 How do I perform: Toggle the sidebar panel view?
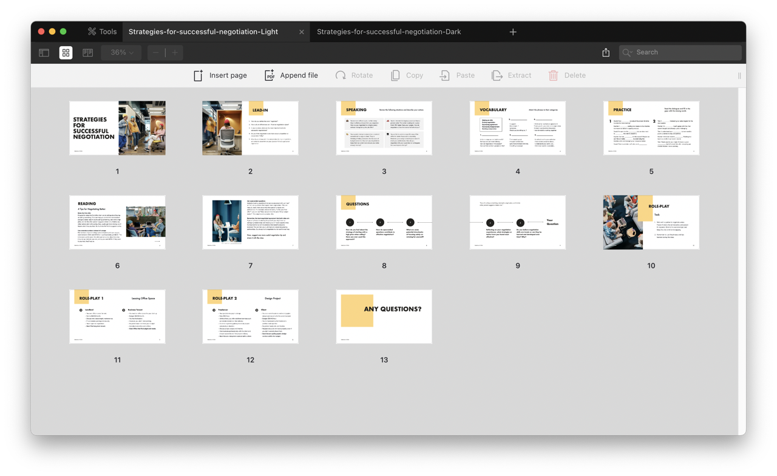click(x=44, y=52)
